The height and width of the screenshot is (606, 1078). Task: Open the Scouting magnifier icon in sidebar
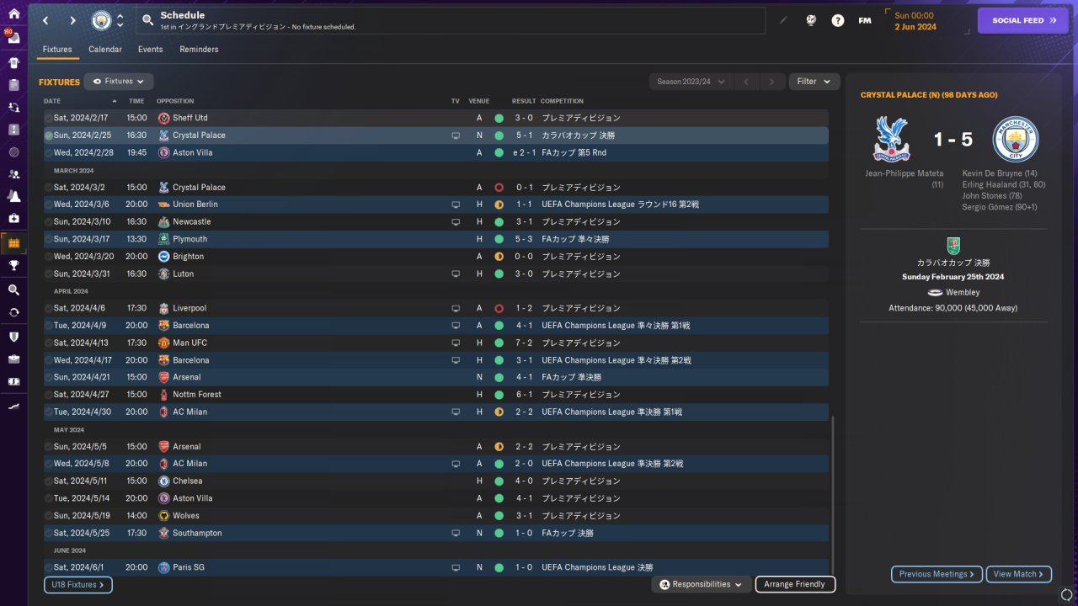[13, 290]
